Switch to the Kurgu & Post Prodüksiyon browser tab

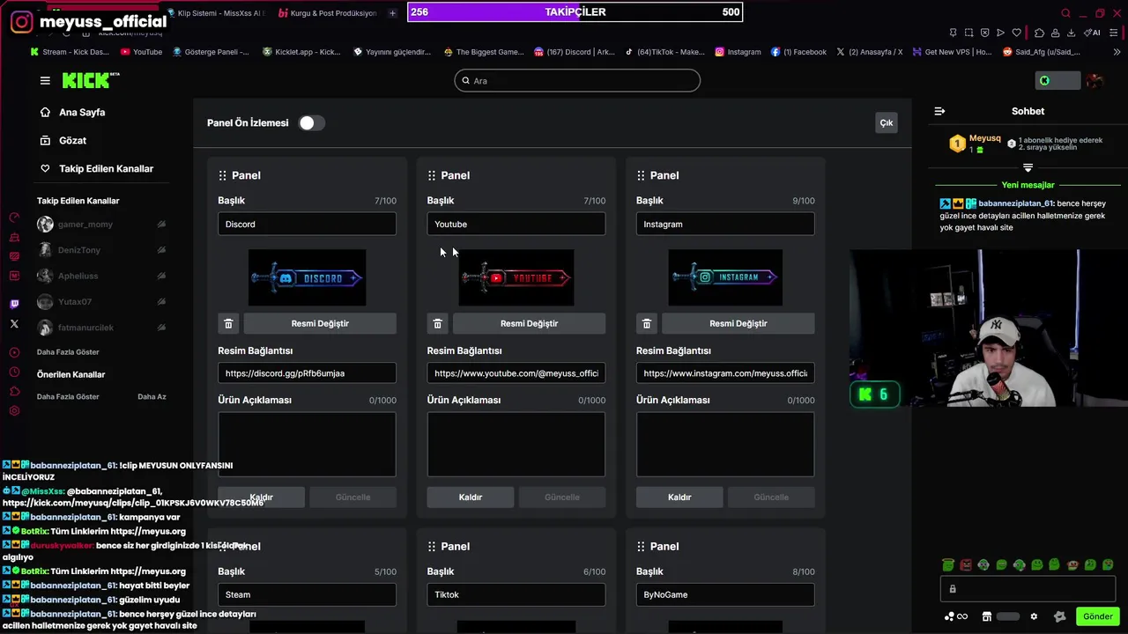click(327, 13)
